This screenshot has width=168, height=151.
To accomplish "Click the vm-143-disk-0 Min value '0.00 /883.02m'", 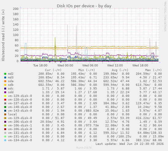I will [x=87, y=110].
